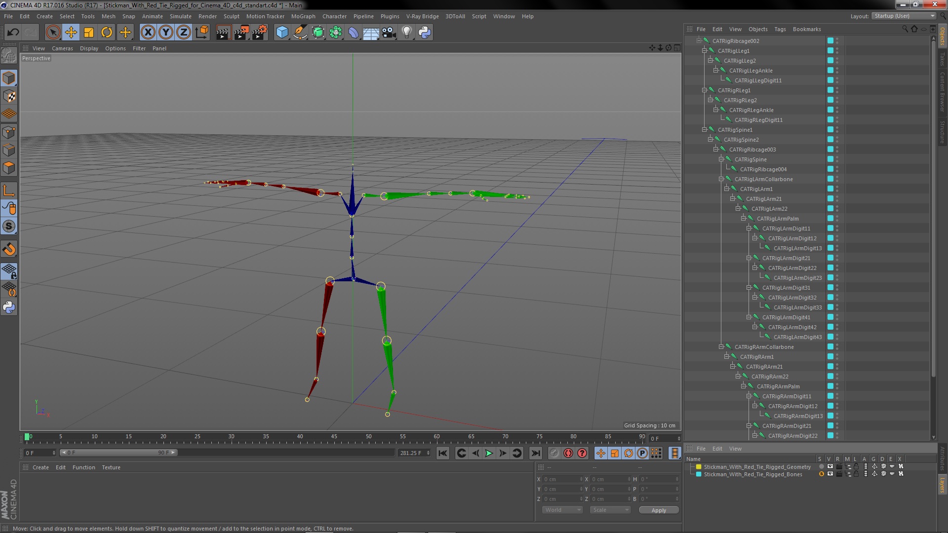Open the Character menu
This screenshot has width=948, height=533.
pyautogui.click(x=334, y=16)
